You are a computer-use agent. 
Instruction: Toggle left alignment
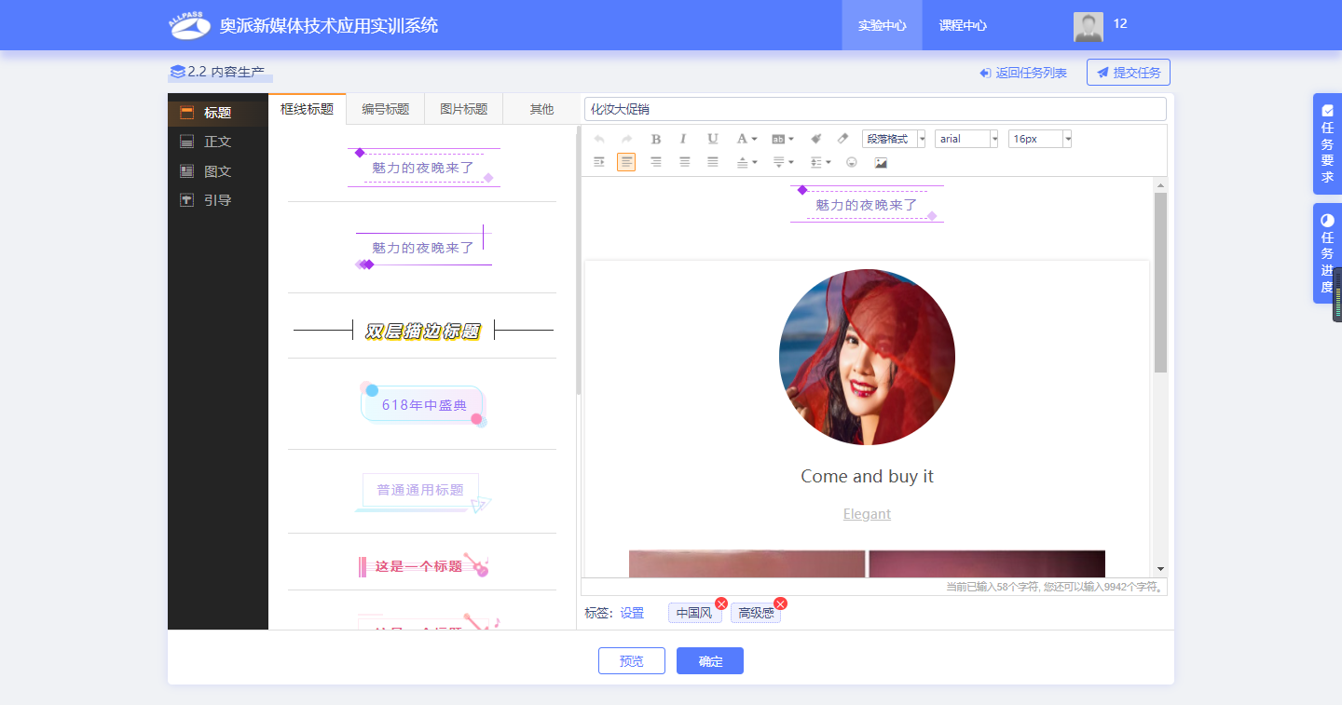pos(626,162)
